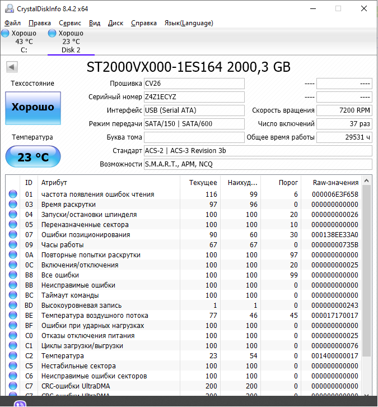Click the scrollbar up arrow in attribute list

pyautogui.click(x=367, y=181)
